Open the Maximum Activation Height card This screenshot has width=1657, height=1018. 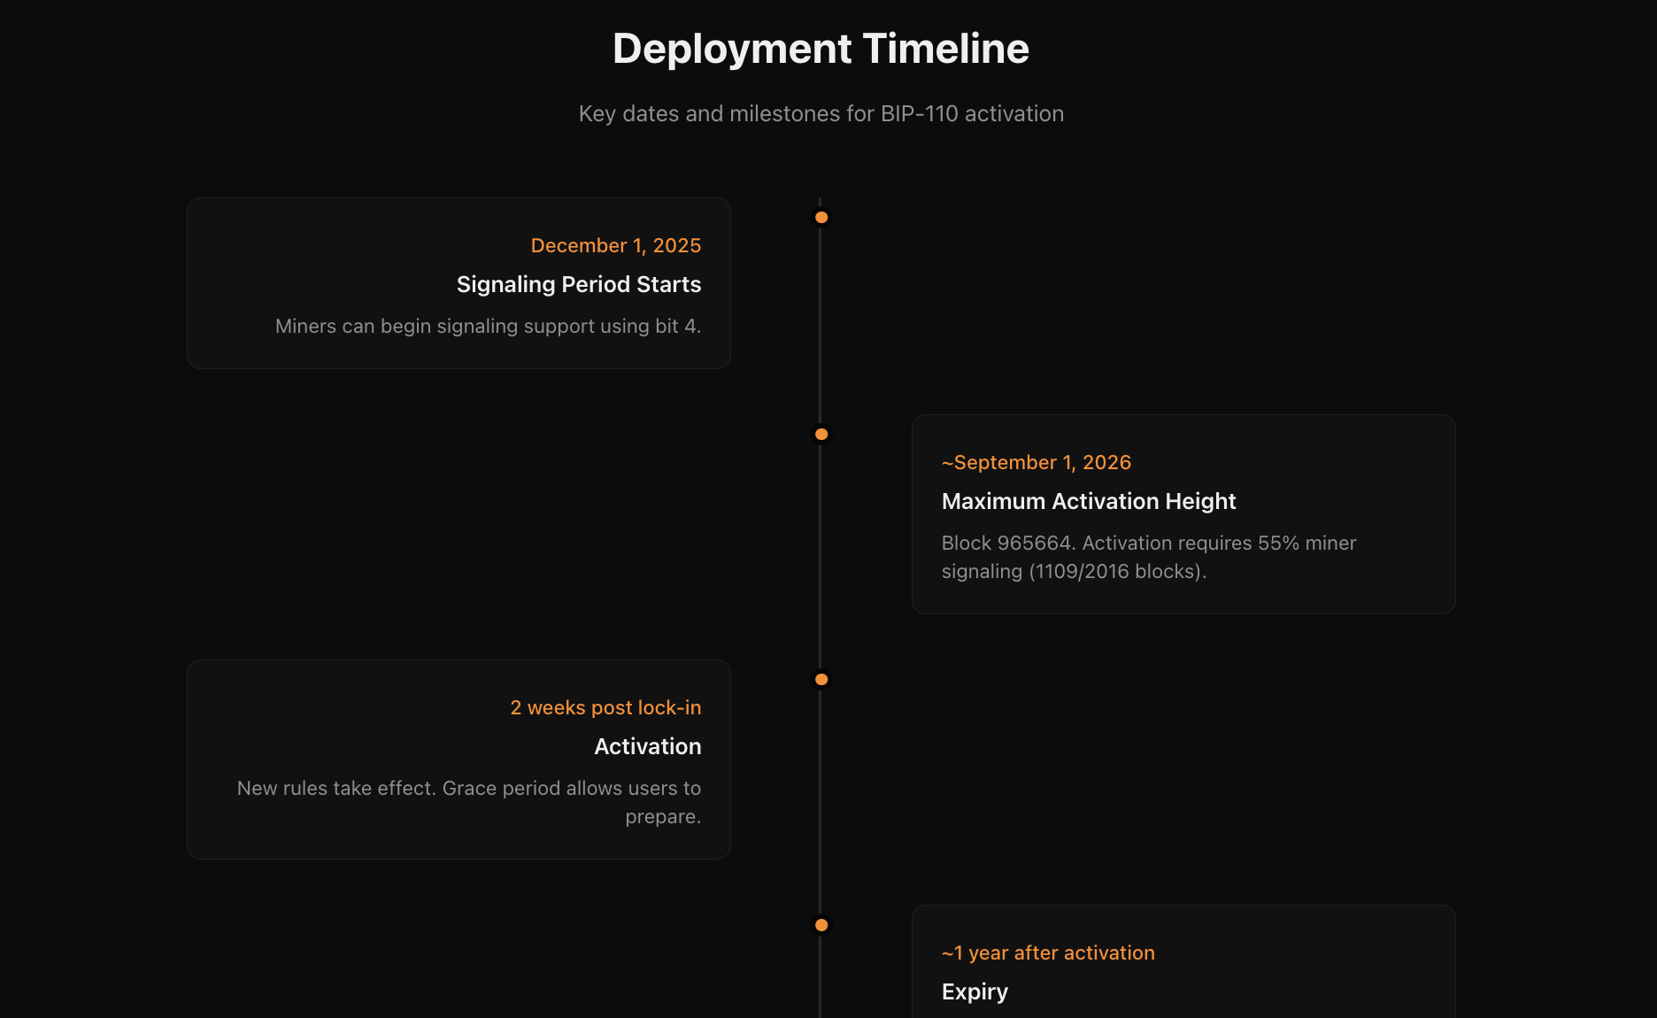[x=1183, y=514]
